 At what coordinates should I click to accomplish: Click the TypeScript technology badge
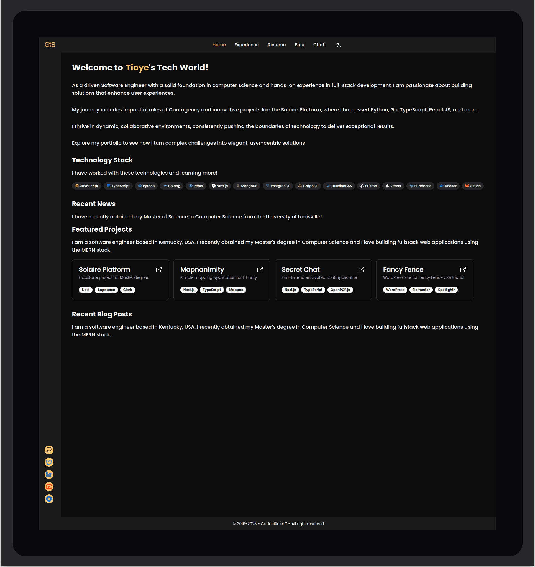click(x=118, y=186)
